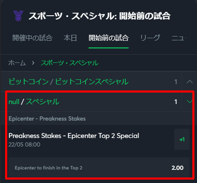
Task: Show more markets with the +1 button
Action: pyautogui.click(x=182, y=139)
